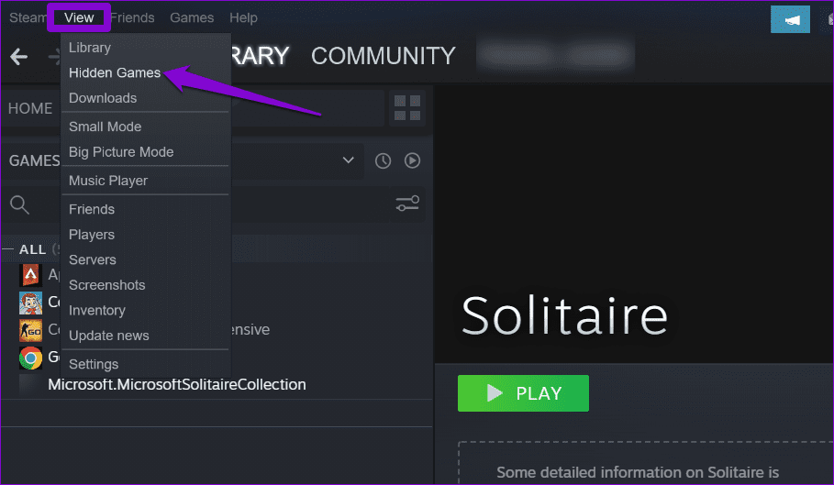Viewport: 834px width, 485px height.
Task: Open the Games menu
Action: [192, 17]
